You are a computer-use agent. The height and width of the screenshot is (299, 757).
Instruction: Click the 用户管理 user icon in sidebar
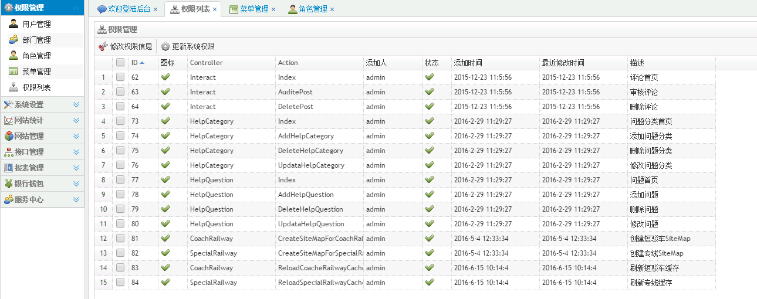[x=13, y=24]
